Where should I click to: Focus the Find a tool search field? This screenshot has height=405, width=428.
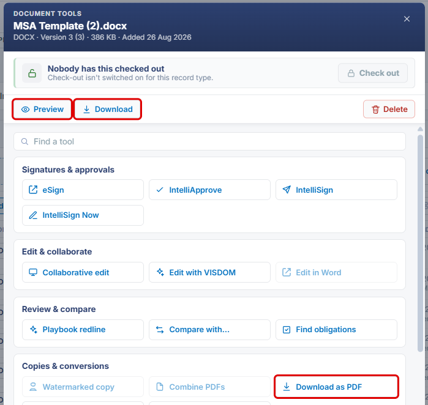(x=209, y=141)
